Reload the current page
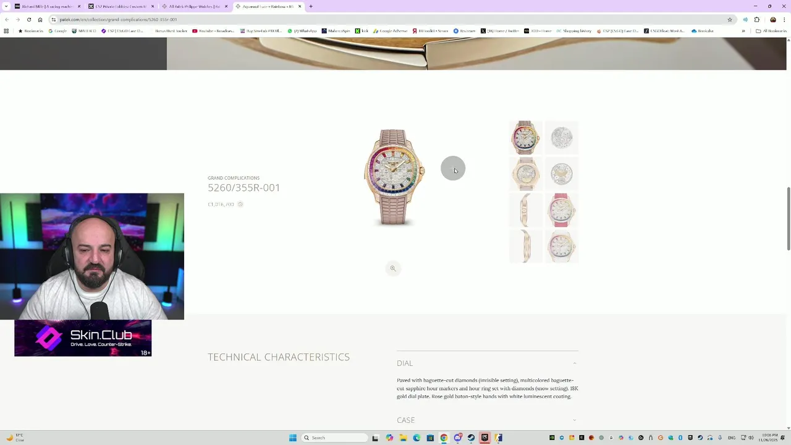This screenshot has height=445, width=791. pos(29,19)
